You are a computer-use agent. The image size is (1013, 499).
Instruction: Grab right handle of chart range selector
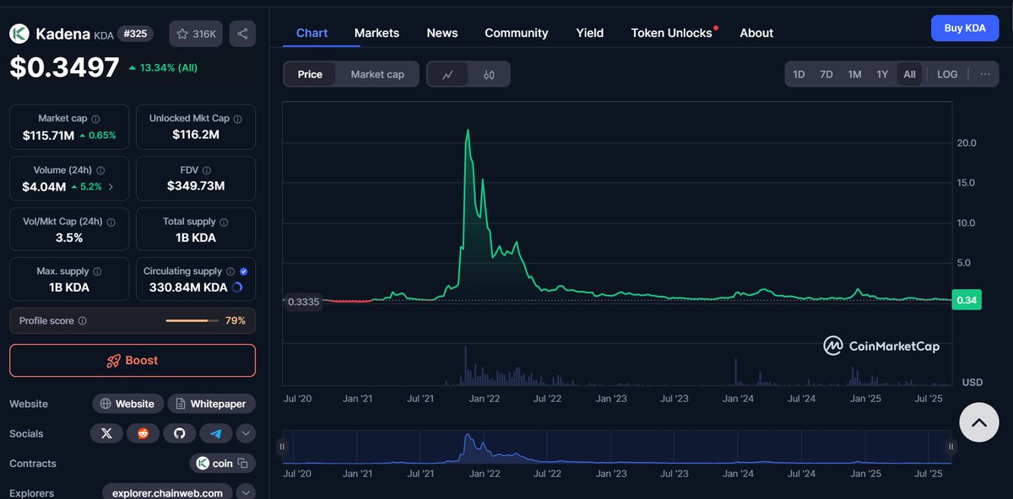951,447
